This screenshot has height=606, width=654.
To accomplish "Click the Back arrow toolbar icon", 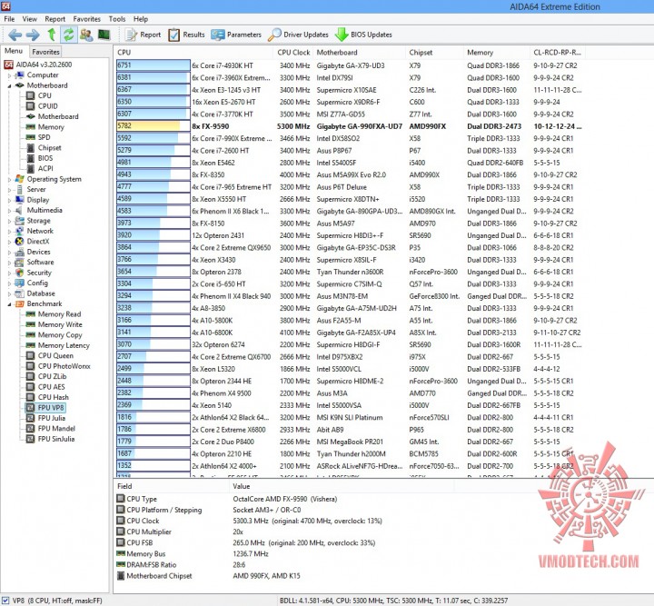I will coord(15,35).
